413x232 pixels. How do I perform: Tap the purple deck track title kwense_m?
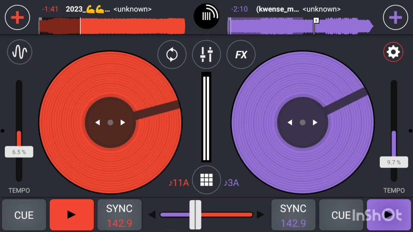[277, 9]
